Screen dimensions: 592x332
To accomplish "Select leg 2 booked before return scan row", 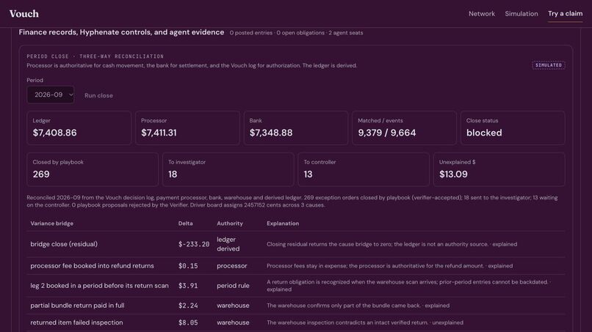I will (x=295, y=286).
